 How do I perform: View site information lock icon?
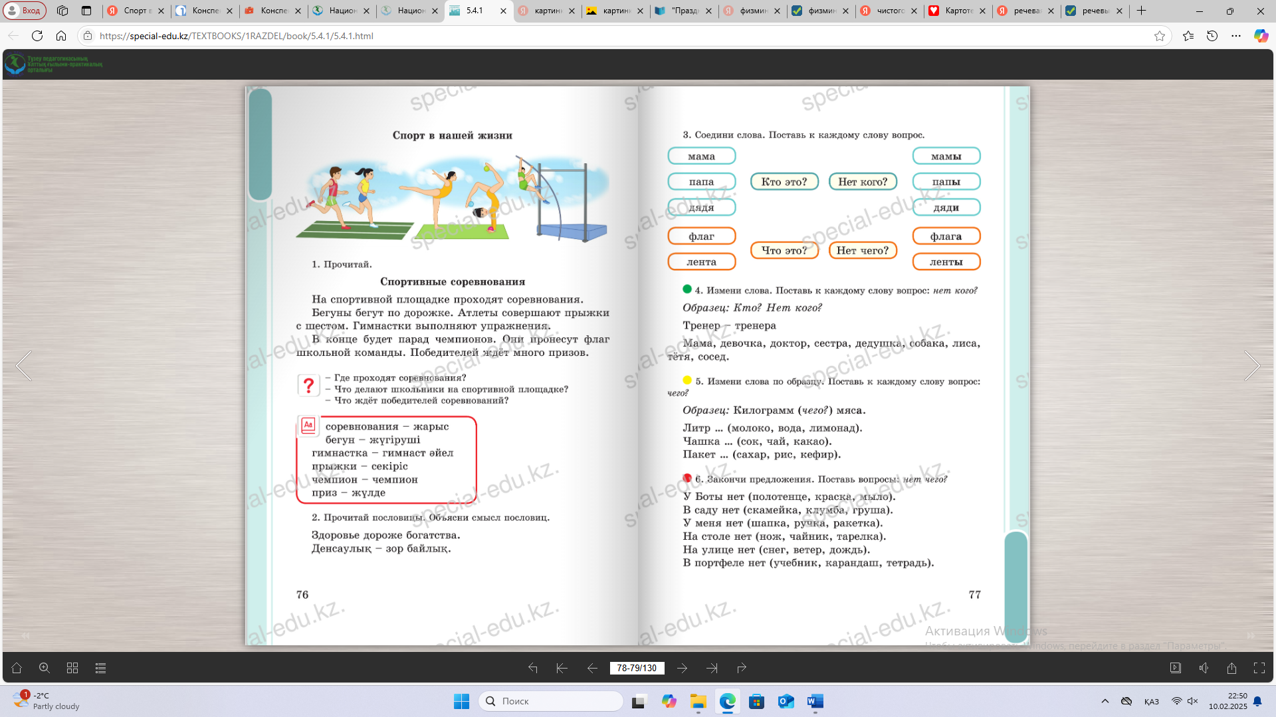pyautogui.click(x=88, y=36)
